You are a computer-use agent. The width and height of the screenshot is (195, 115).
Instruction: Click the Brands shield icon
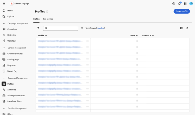[x=4, y=71]
